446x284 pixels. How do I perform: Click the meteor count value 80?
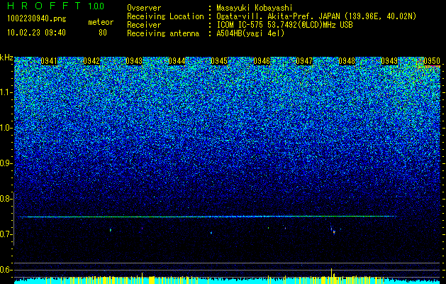(x=103, y=33)
